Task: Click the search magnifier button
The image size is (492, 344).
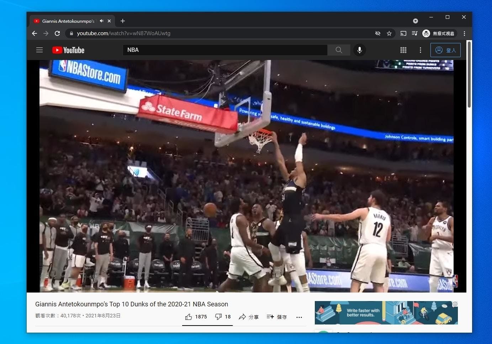Action: pyautogui.click(x=339, y=50)
